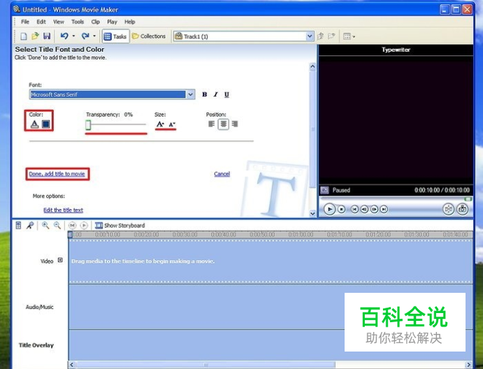Change the text color with the A icon

point(34,124)
